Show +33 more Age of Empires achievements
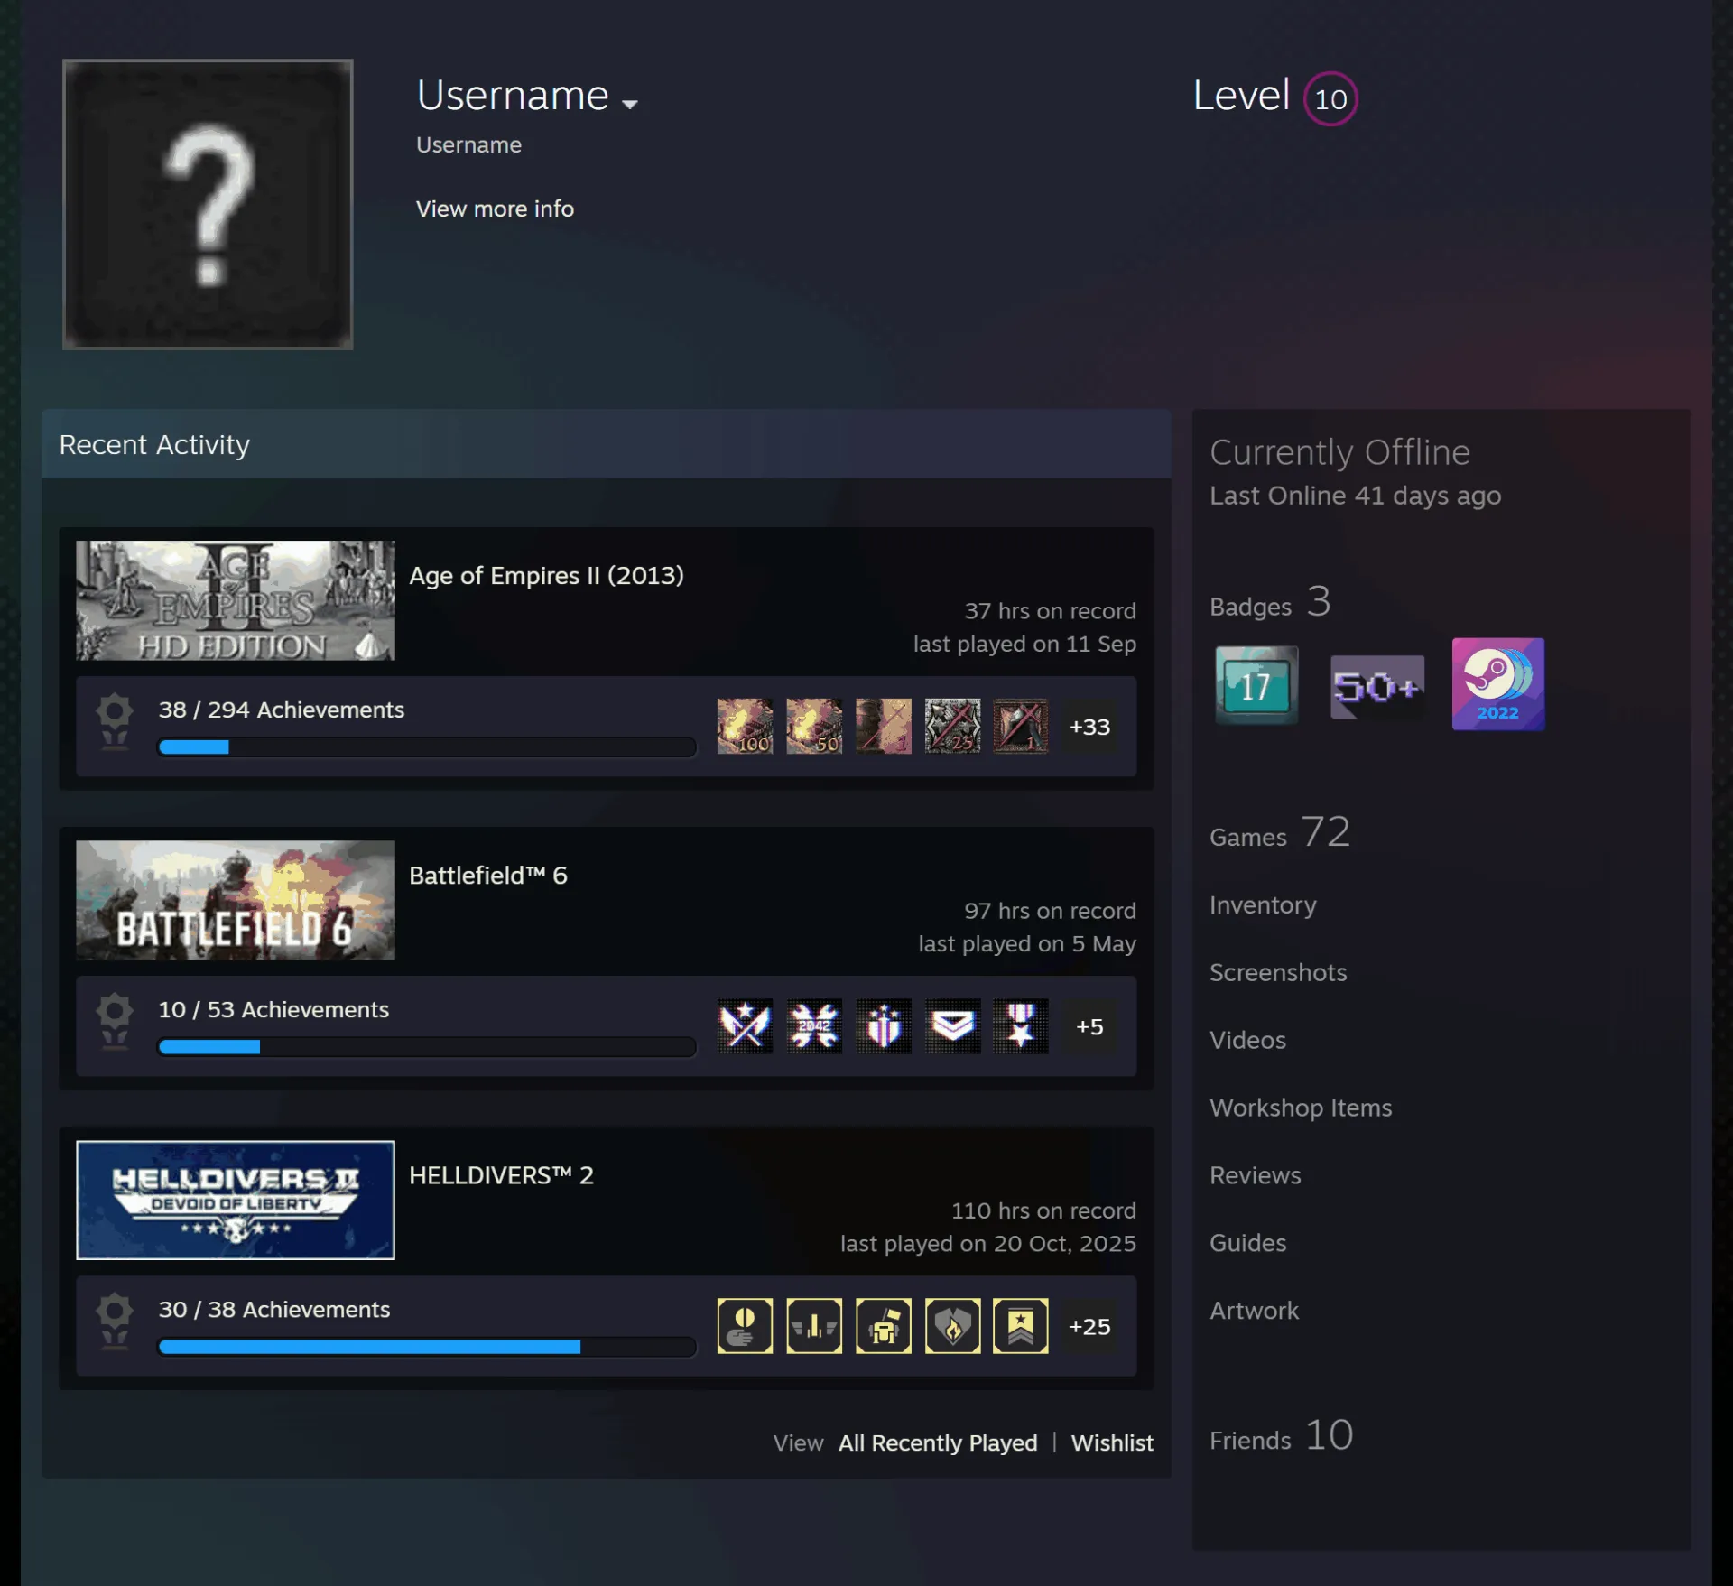Viewport: 1733px width, 1586px height. (x=1089, y=726)
